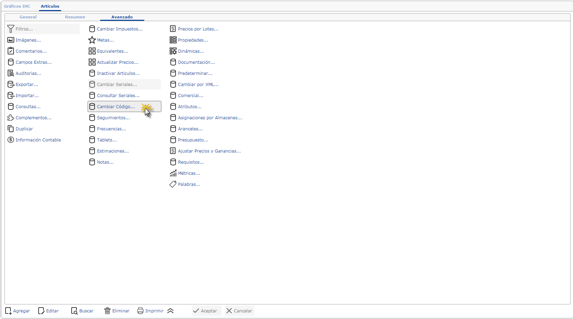Click the Métricas chart icon

[x=173, y=173]
